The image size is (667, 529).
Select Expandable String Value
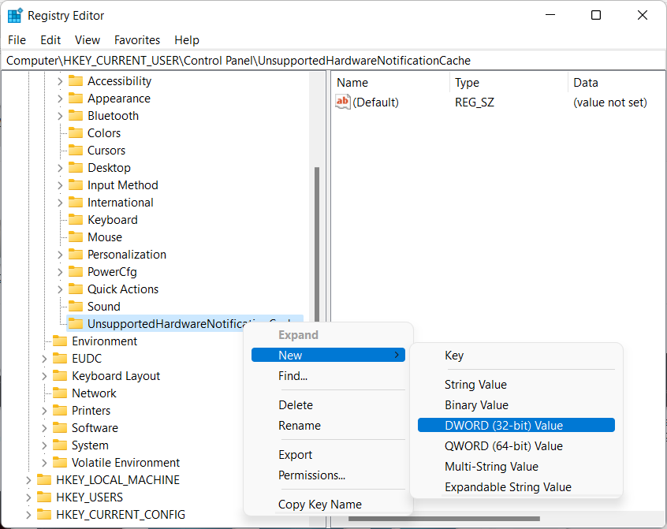516,487
